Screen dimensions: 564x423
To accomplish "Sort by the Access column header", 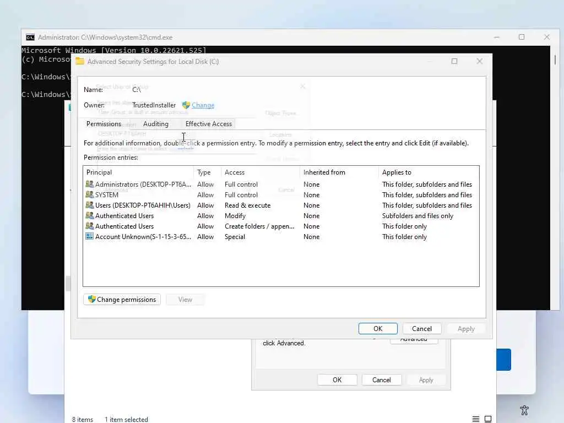I will [x=261, y=172].
